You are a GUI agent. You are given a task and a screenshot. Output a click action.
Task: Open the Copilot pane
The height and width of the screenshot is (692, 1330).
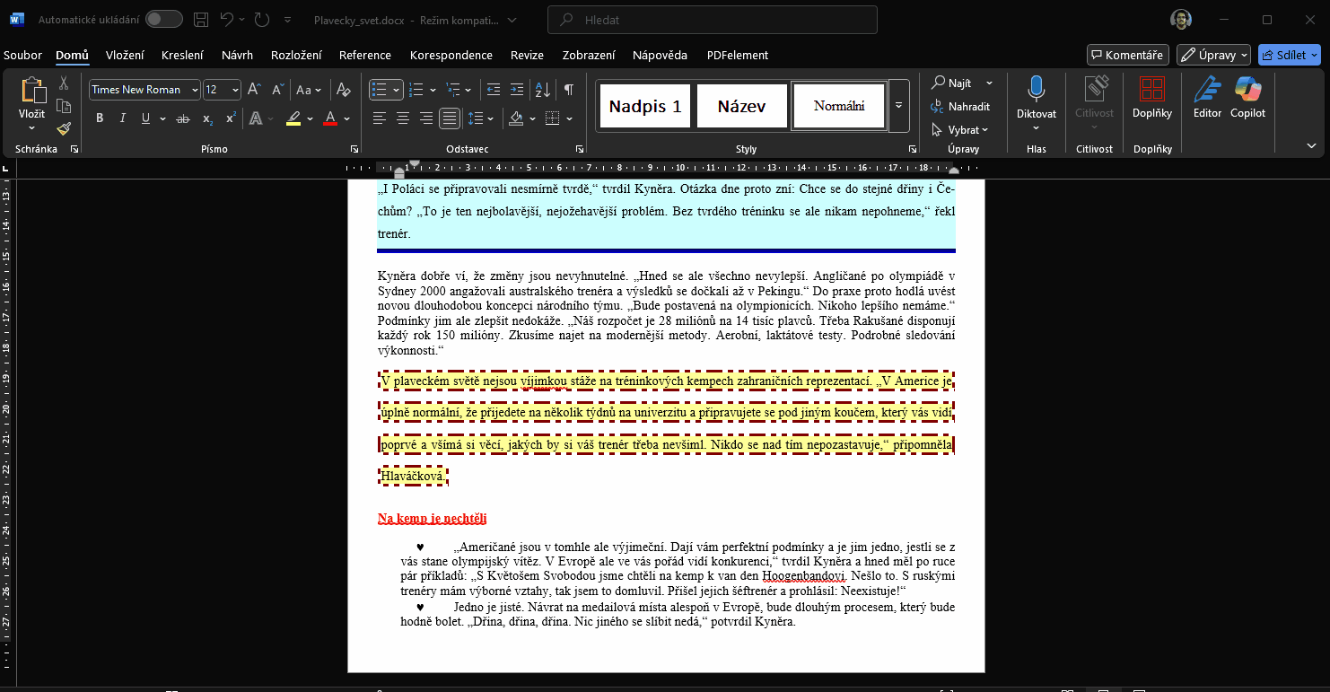point(1247,99)
